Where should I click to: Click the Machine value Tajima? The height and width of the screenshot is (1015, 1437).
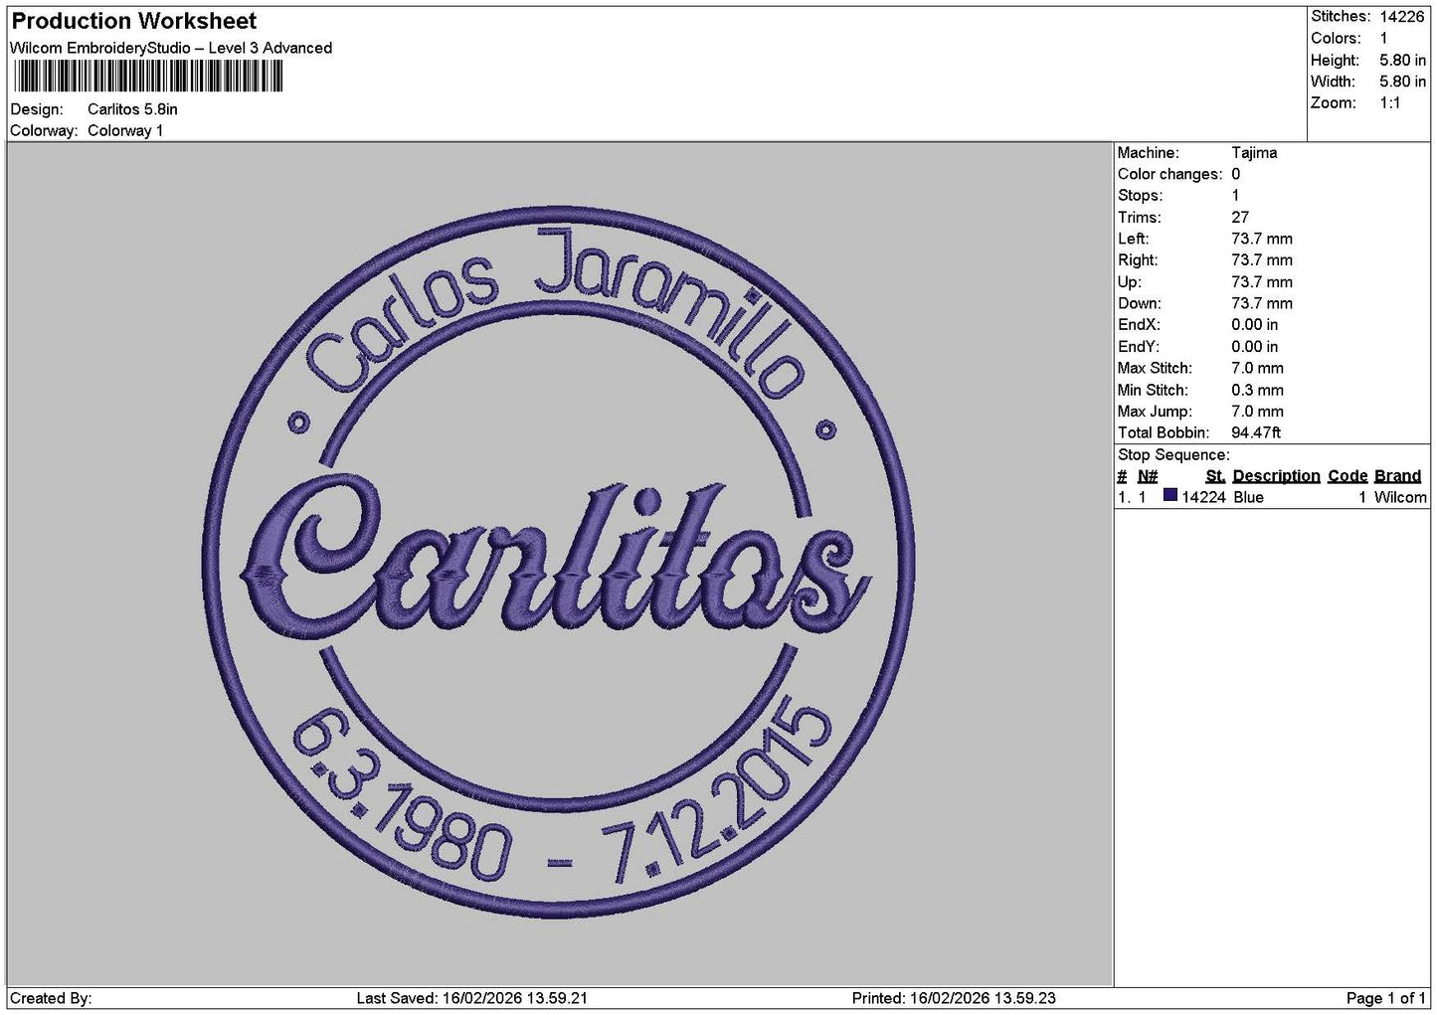(1254, 153)
